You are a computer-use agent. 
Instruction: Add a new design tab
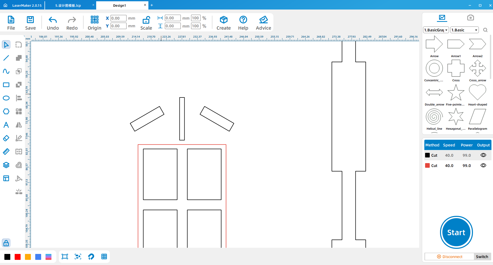(152, 5)
